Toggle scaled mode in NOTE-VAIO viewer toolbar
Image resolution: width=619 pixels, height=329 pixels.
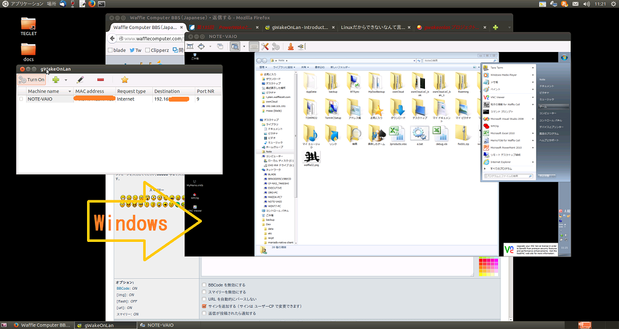coord(235,47)
